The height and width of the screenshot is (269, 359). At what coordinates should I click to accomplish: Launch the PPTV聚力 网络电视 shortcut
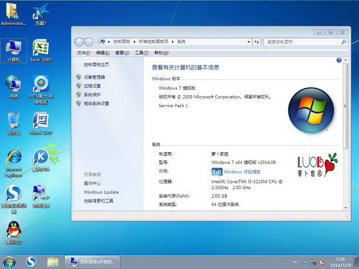(41, 90)
